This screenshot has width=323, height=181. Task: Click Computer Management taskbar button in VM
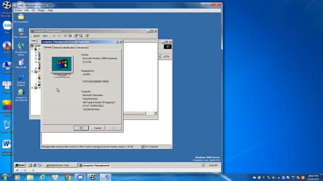coord(94,165)
